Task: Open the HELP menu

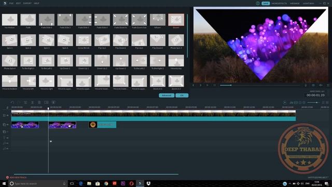Action: (36, 3)
